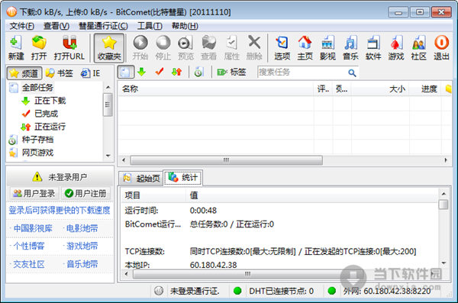Viewport: 458px width, 303px height.
Task: Open the 软件 (Software) toolbar icon
Action: click(373, 47)
